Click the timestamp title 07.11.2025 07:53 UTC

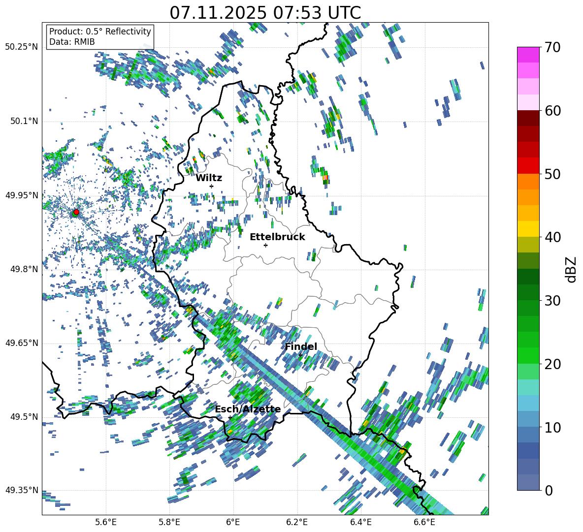pyautogui.click(x=265, y=13)
